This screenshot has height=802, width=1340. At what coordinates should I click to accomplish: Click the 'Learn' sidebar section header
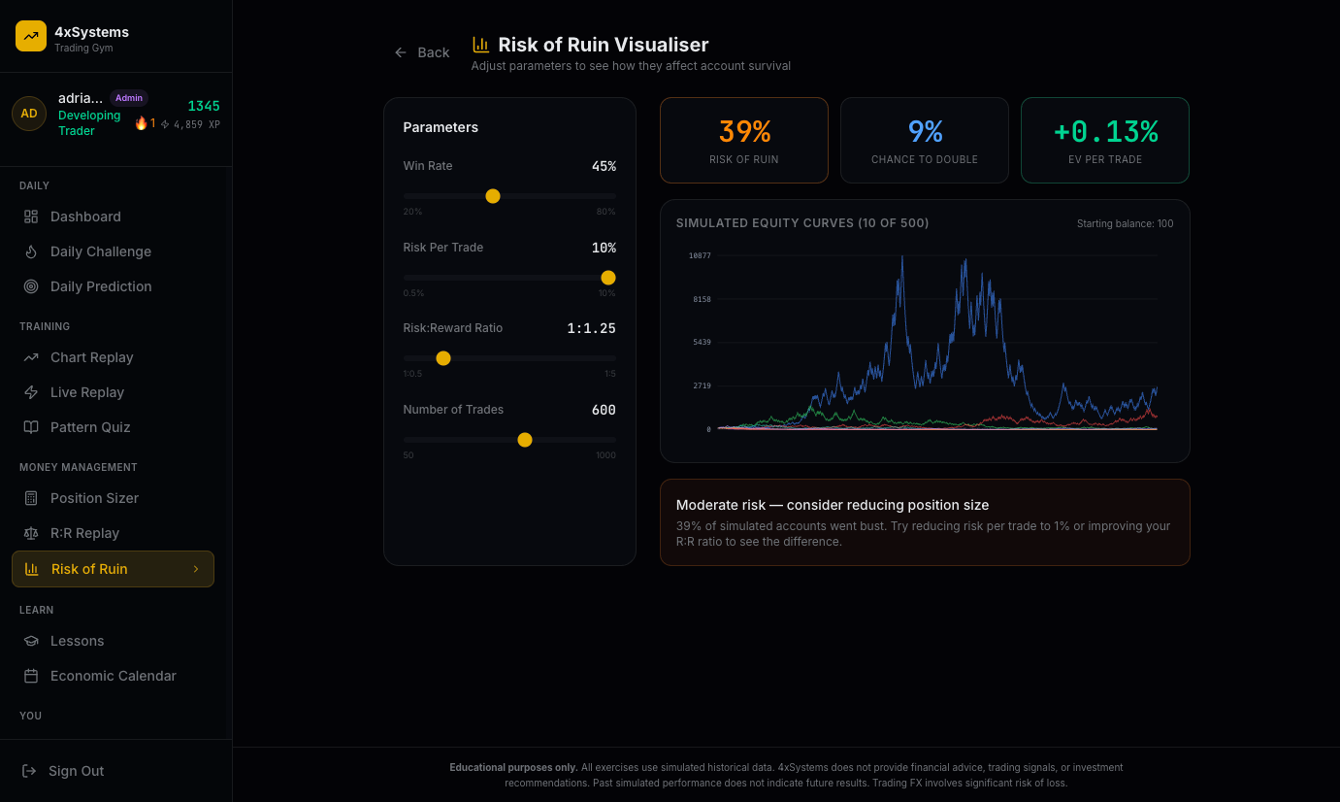click(x=37, y=610)
